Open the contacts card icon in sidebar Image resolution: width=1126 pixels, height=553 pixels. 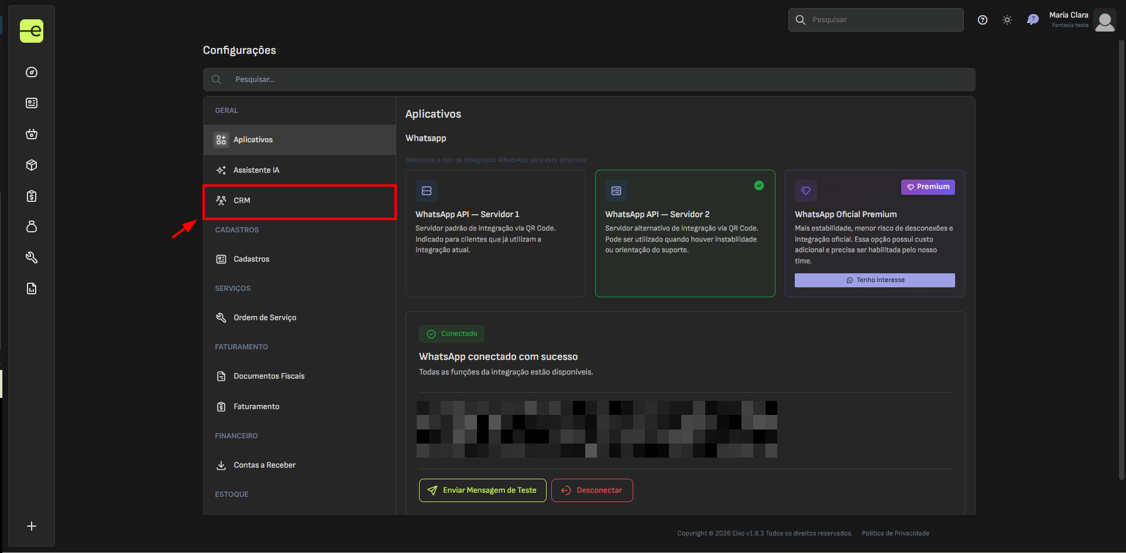tap(32, 103)
